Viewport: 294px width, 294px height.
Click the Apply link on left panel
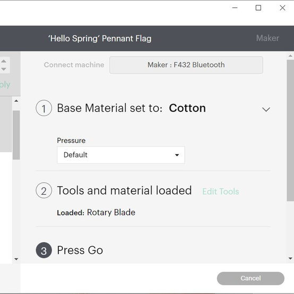coord(5,84)
